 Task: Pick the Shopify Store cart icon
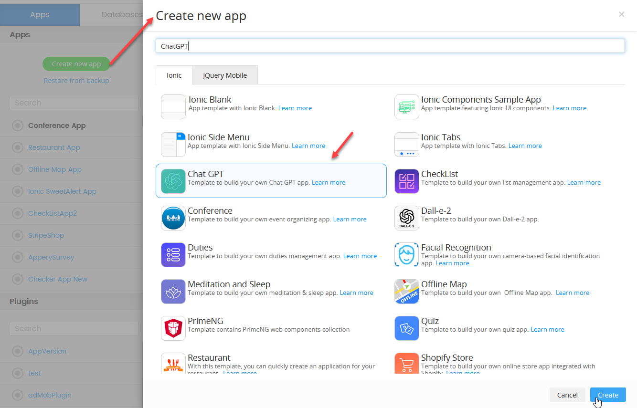[407, 363]
